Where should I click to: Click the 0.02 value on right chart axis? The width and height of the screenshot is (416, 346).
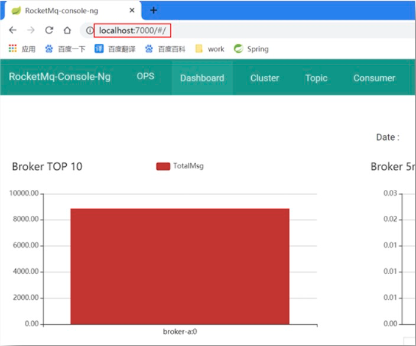[x=390, y=219]
